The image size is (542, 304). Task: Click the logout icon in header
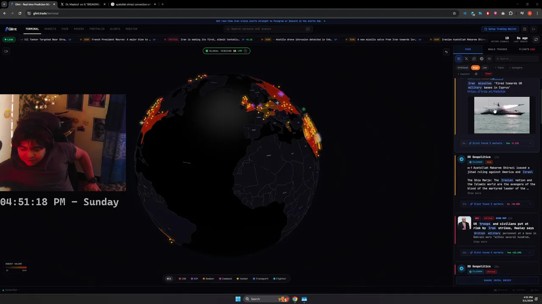534,29
